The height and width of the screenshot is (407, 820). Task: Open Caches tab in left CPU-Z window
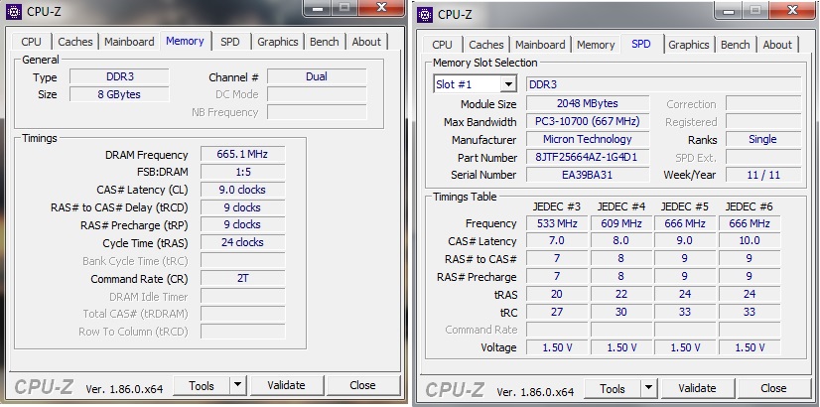[x=75, y=42]
